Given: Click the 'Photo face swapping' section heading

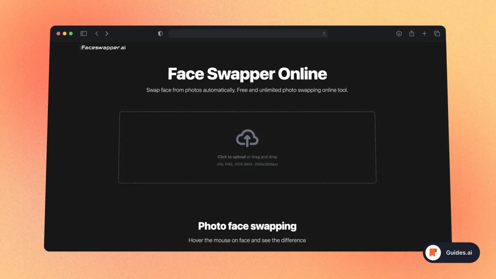Looking at the screenshot, I should click(x=247, y=226).
